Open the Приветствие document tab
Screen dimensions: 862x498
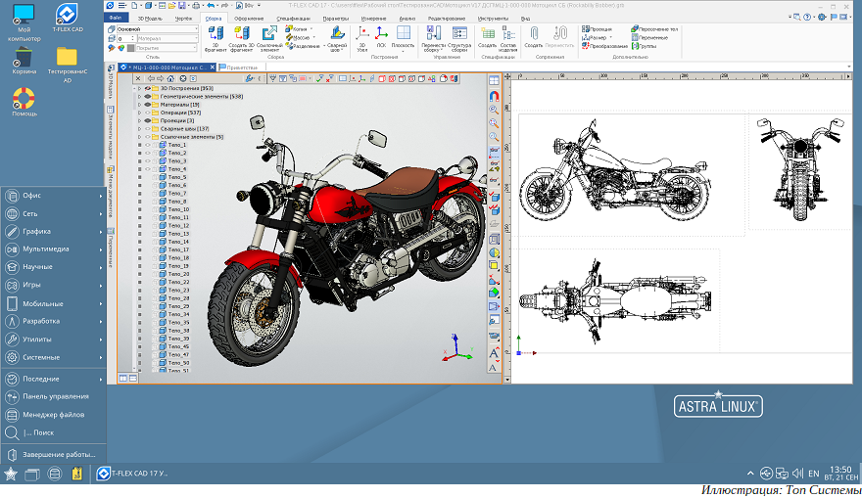pos(241,68)
